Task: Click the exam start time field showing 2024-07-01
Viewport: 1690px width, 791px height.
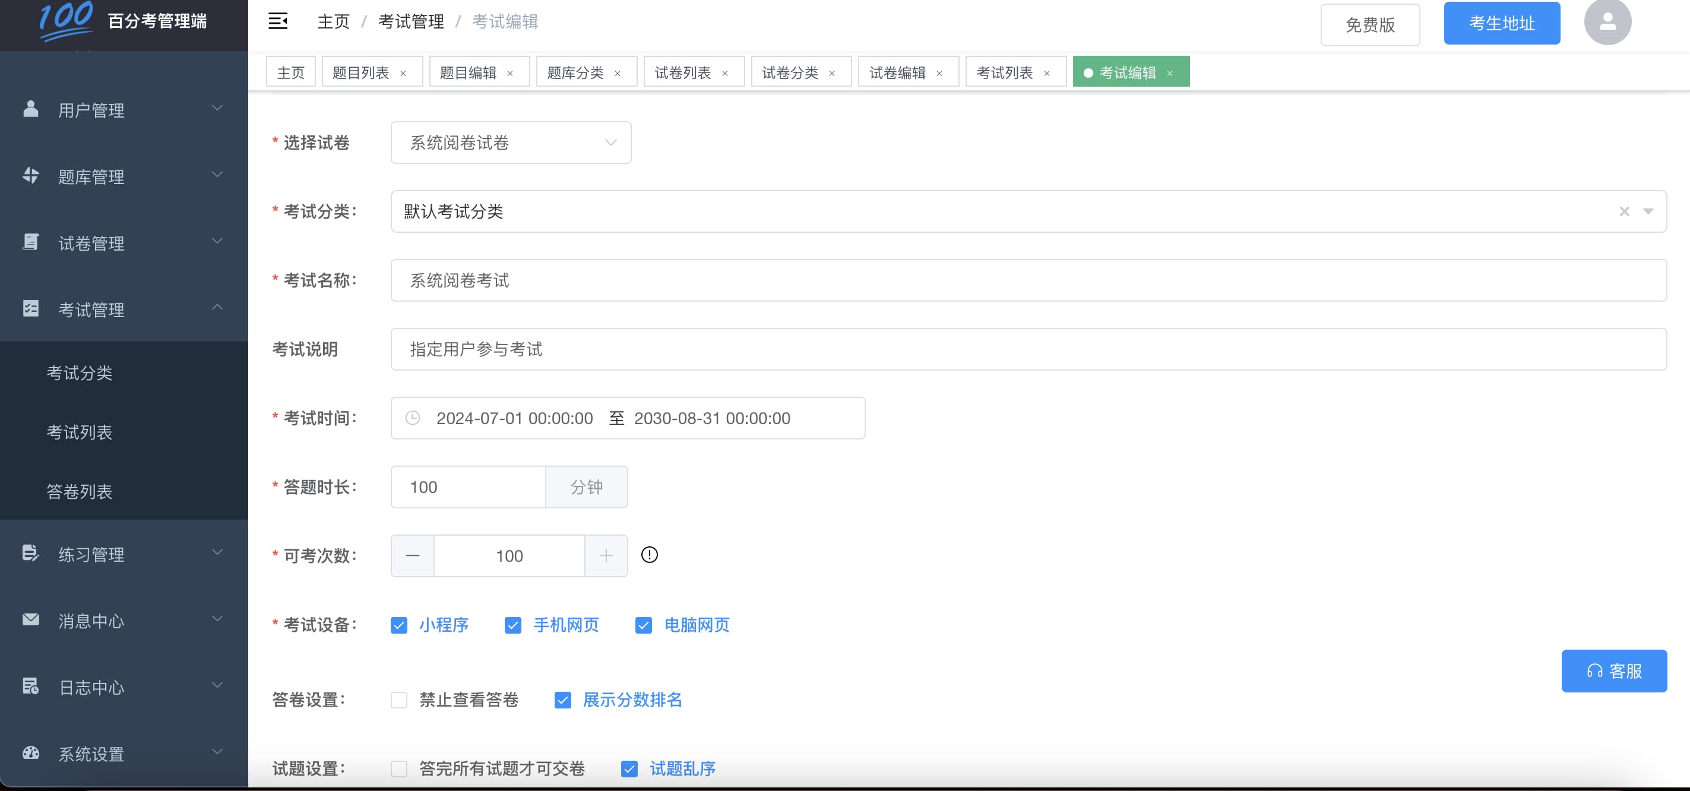Action: [514, 419]
